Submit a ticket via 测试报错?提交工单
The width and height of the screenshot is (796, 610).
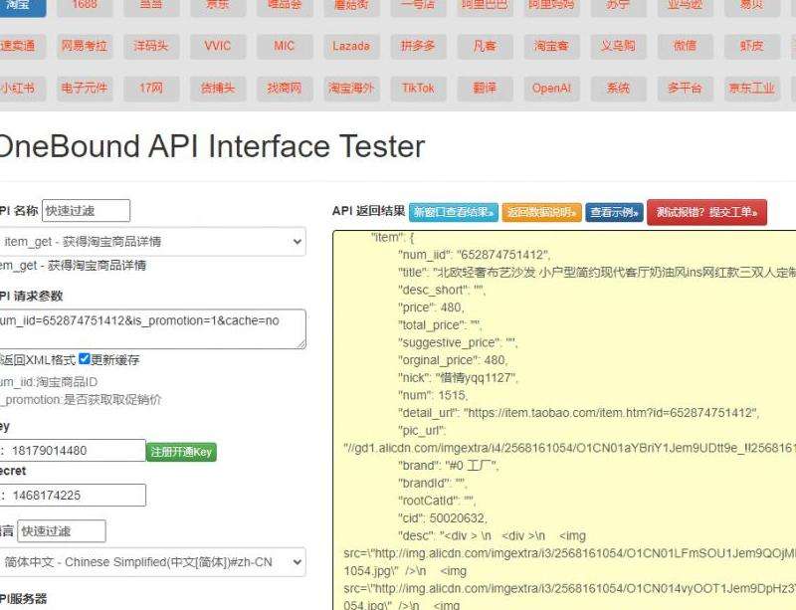[x=706, y=212]
